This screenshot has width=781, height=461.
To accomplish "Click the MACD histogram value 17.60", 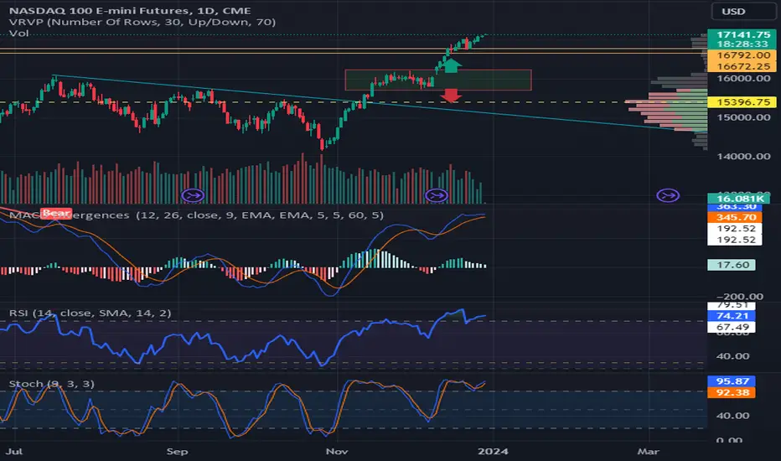I will [x=732, y=265].
